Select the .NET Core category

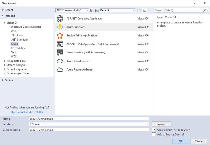click(17, 35)
